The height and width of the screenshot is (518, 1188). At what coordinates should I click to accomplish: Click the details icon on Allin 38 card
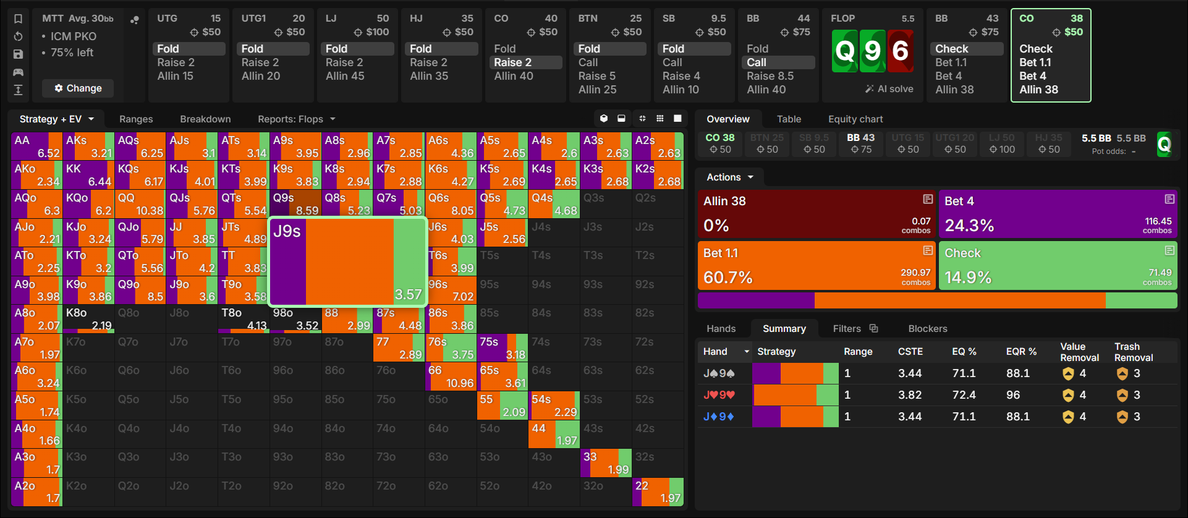(x=928, y=199)
